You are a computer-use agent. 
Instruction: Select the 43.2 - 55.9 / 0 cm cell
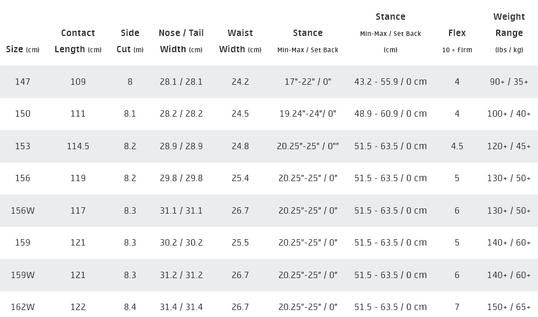[x=390, y=82]
